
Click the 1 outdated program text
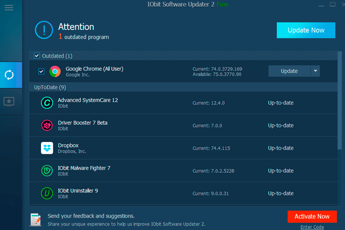click(x=84, y=37)
